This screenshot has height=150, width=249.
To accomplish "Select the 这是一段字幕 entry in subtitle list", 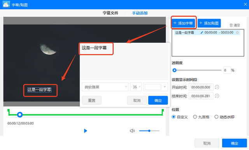I will [207, 33].
